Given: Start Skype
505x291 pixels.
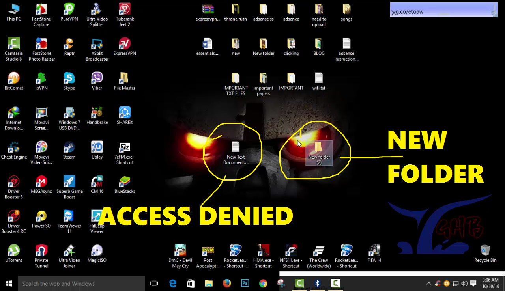Looking at the screenshot, I should tap(69, 78).
